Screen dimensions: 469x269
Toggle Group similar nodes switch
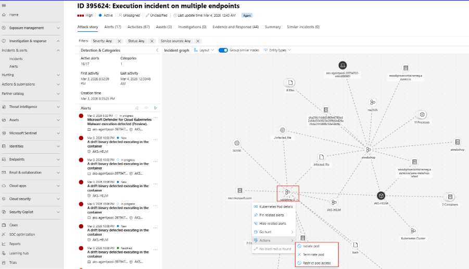coord(223,51)
